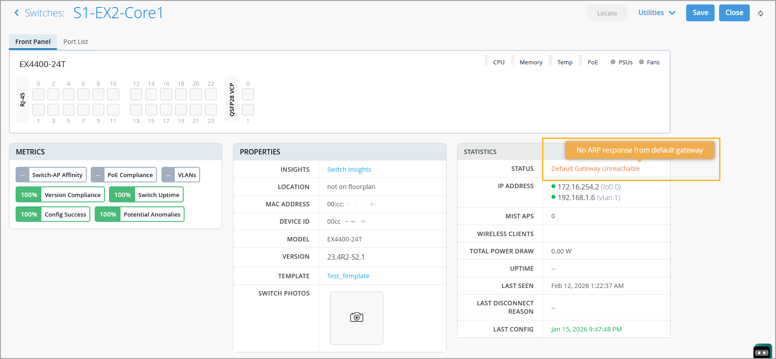Click the refresh icon next to Close
Viewport: 776px width, 359px height.
tap(761, 13)
